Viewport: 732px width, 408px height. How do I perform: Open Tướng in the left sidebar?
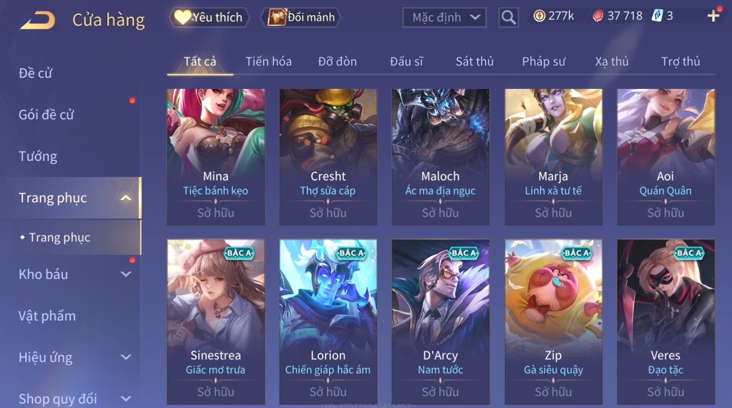click(38, 156)
